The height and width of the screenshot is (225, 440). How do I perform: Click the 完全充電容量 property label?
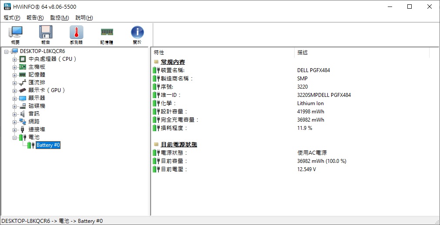180,119
